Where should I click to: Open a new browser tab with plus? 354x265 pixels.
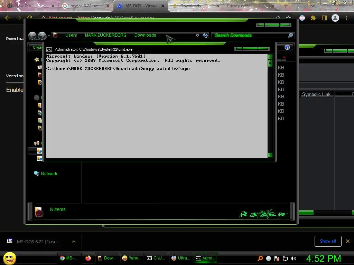286,6
